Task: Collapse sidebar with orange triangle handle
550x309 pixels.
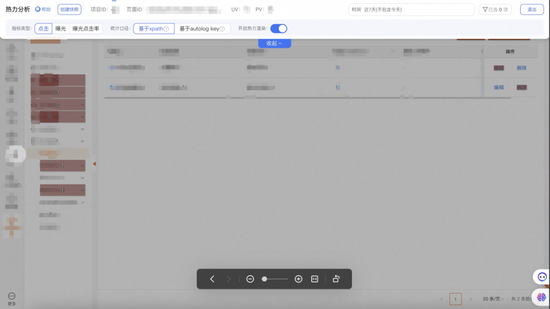Action: (x=94, y=164)
